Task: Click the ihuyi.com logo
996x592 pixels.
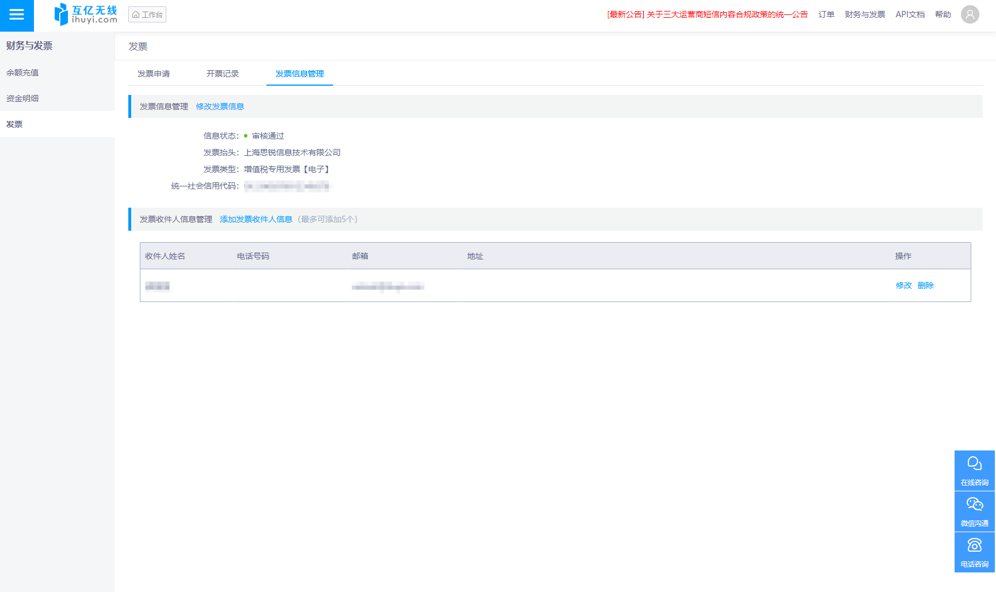Action: (85, 14)
